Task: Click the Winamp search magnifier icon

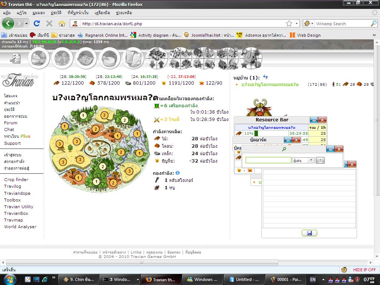Action: tap(373, 23)
